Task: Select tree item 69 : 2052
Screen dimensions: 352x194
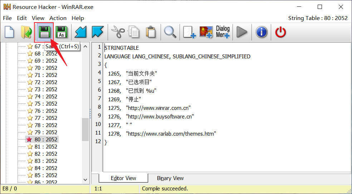Action: [x=46, y=61]
